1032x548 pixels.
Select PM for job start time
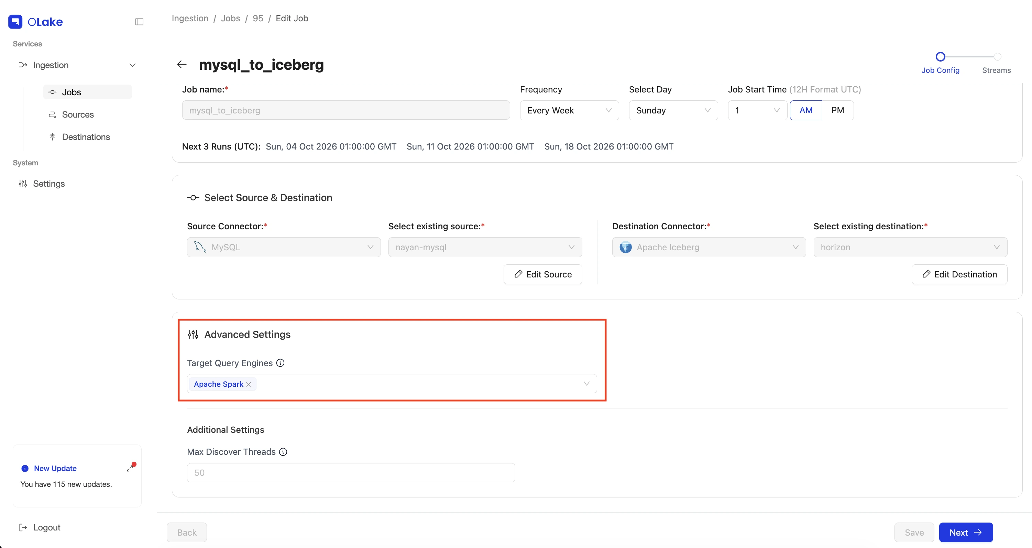pyautogui.click(x=838, y=110)
